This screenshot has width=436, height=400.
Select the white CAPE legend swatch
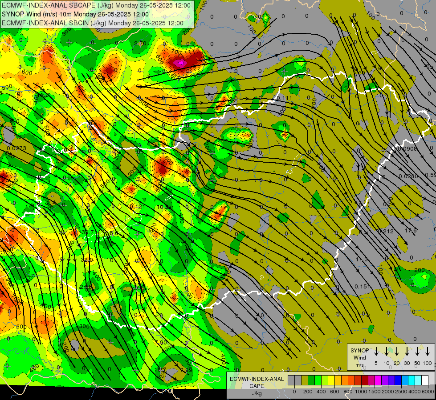point(425,380)
